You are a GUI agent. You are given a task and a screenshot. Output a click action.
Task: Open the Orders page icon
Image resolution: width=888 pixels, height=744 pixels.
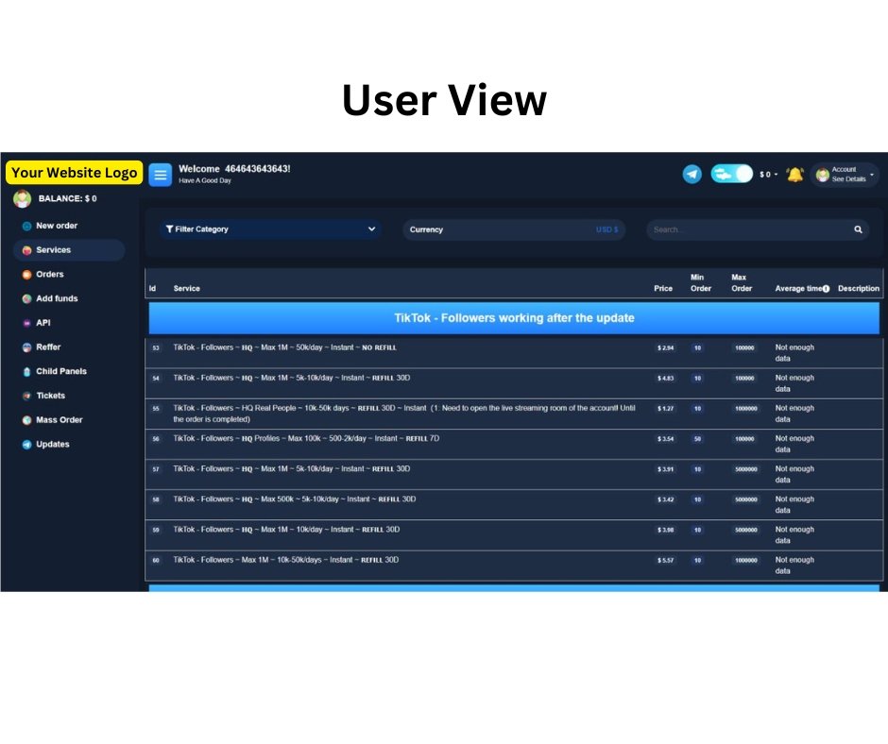tap(26, 274)
